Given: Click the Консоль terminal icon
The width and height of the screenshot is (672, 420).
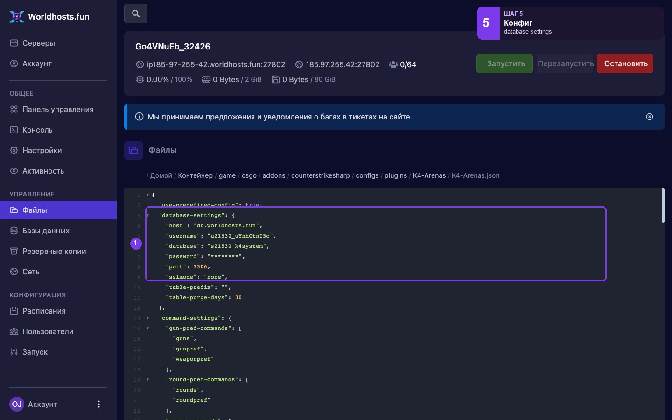Looking at the screenshot, I should (14, 130).
